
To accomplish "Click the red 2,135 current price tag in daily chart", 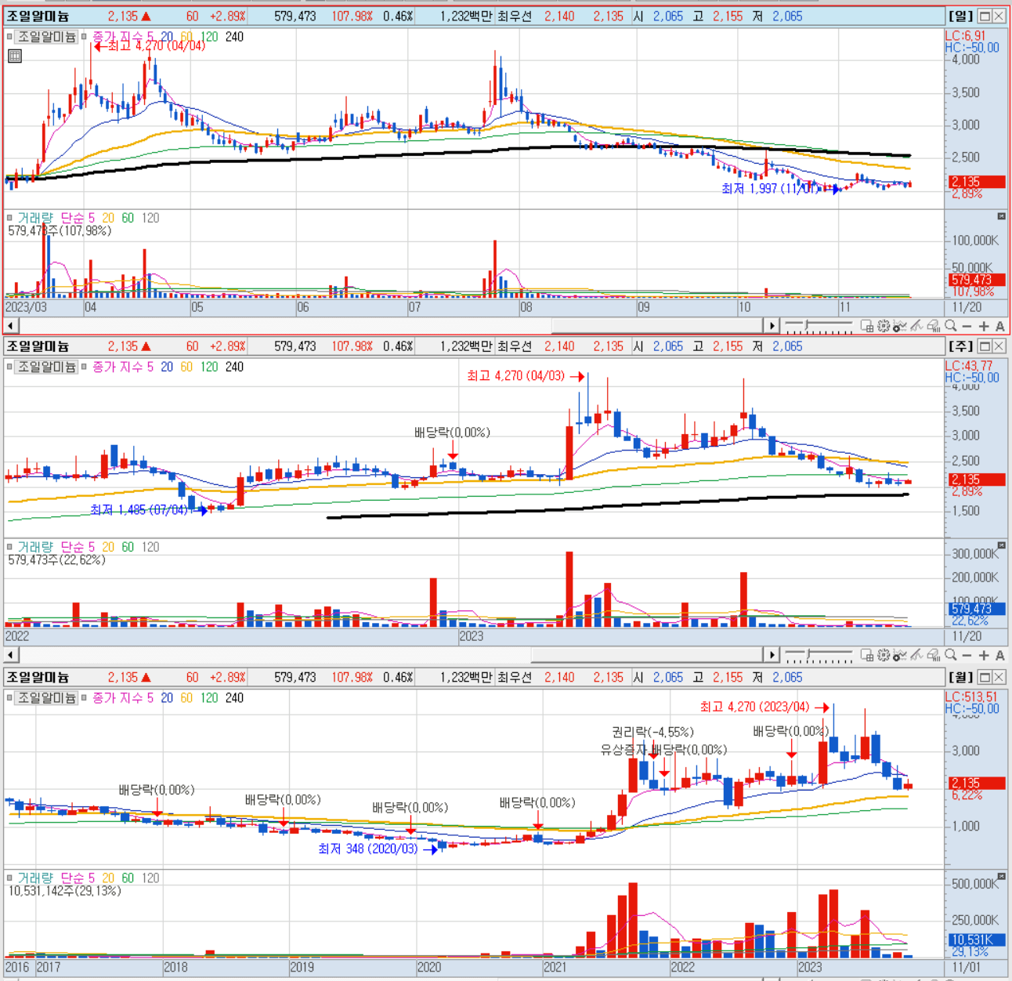I will 977,182.
